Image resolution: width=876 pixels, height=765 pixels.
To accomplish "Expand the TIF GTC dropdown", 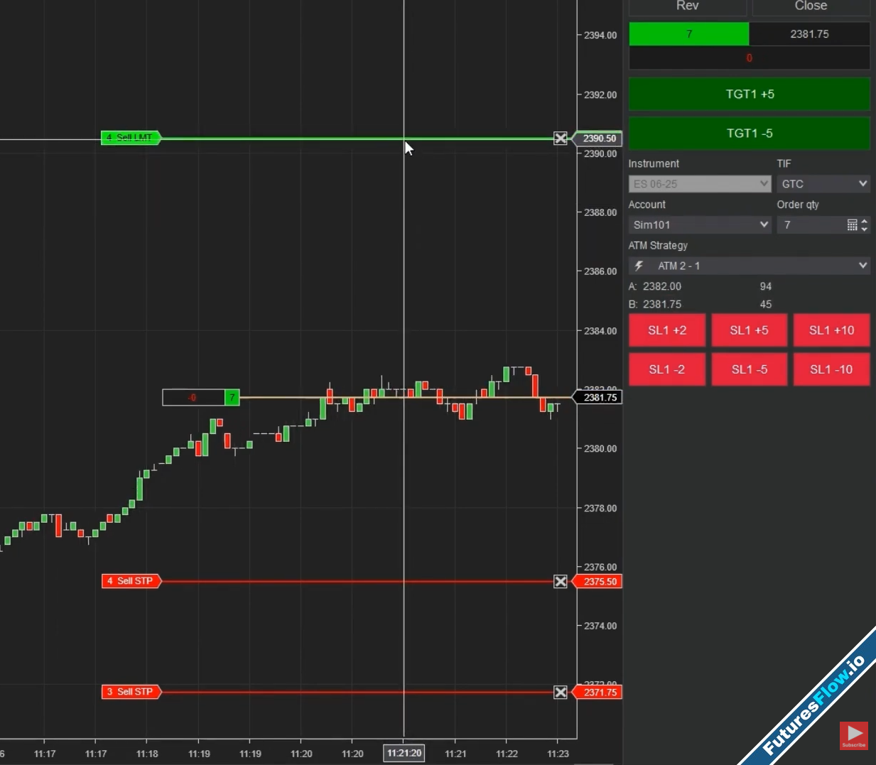I will [x=823, y=184].
